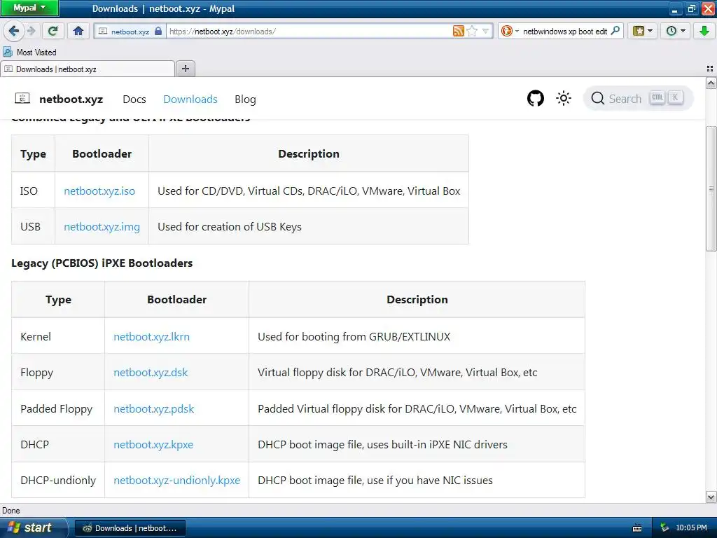Click the URL address field
Viewport: 717px width, 538px height.
309,31
